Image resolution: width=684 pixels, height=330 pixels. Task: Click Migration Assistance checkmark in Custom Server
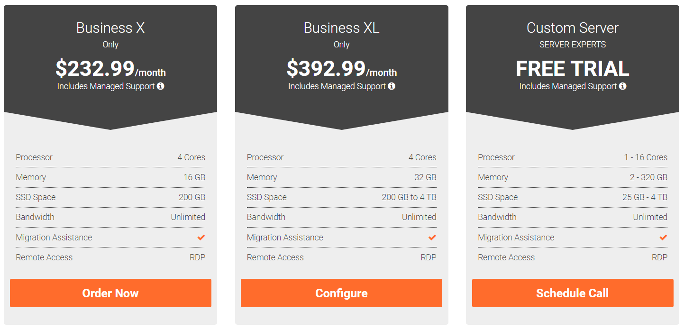pyautogui.click(x=663, y=238)
